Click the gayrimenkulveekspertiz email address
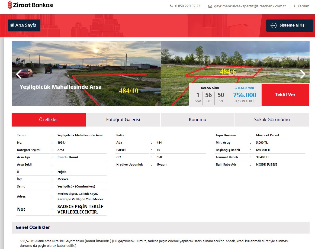The image size is (315, 249). (x=250, y=6)
